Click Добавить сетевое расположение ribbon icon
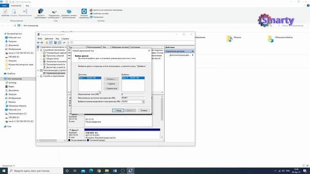310x174 pixels. 69,14
